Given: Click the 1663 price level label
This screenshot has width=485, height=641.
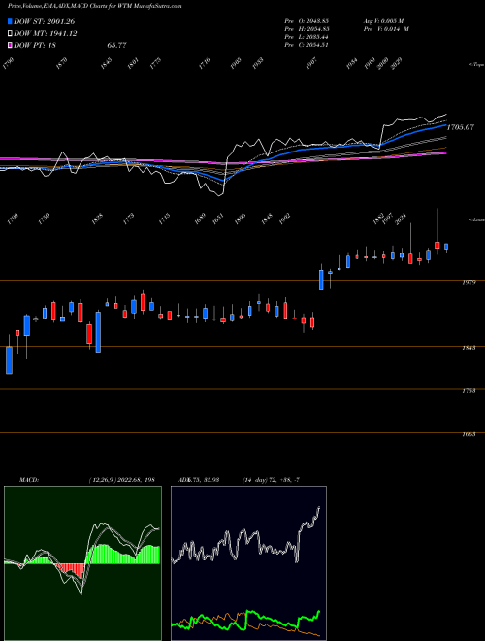Looking at the screenshot, I should pos(469,434).
